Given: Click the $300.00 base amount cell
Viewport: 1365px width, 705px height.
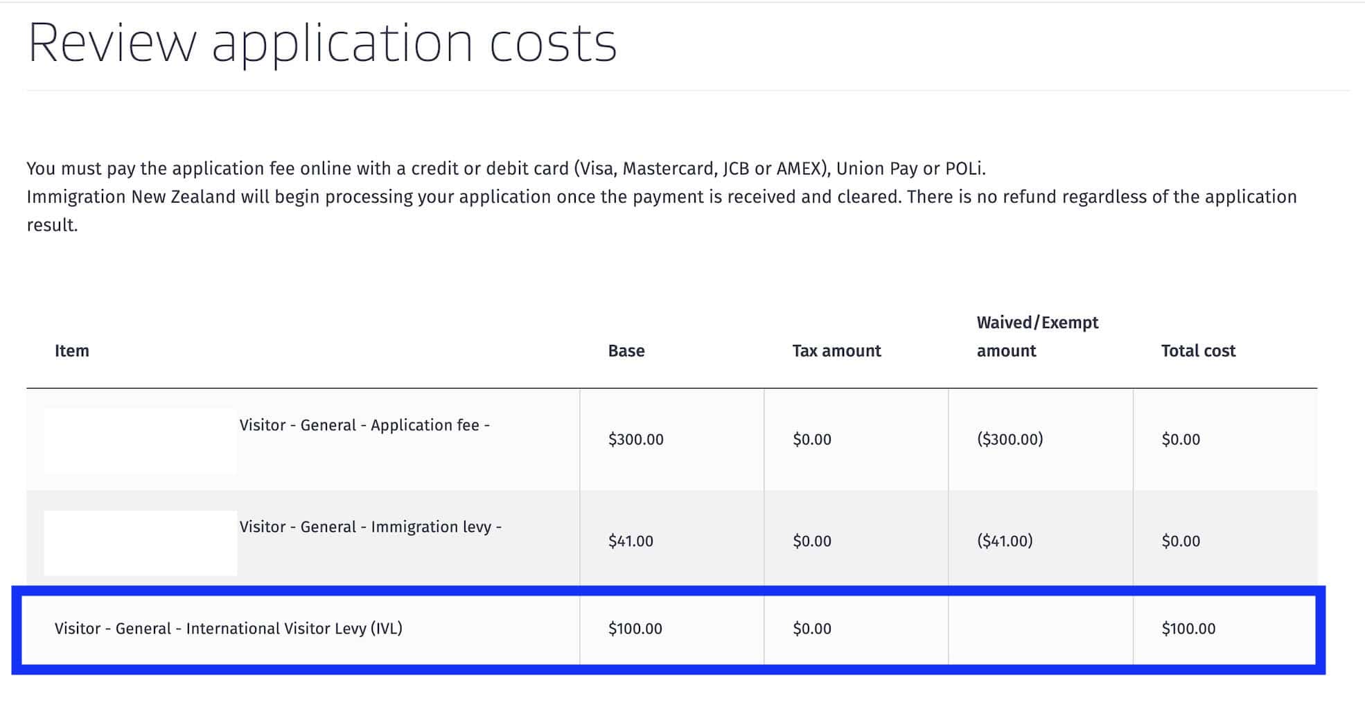Looking at the screenshot, I should click(x=635, y=439).
